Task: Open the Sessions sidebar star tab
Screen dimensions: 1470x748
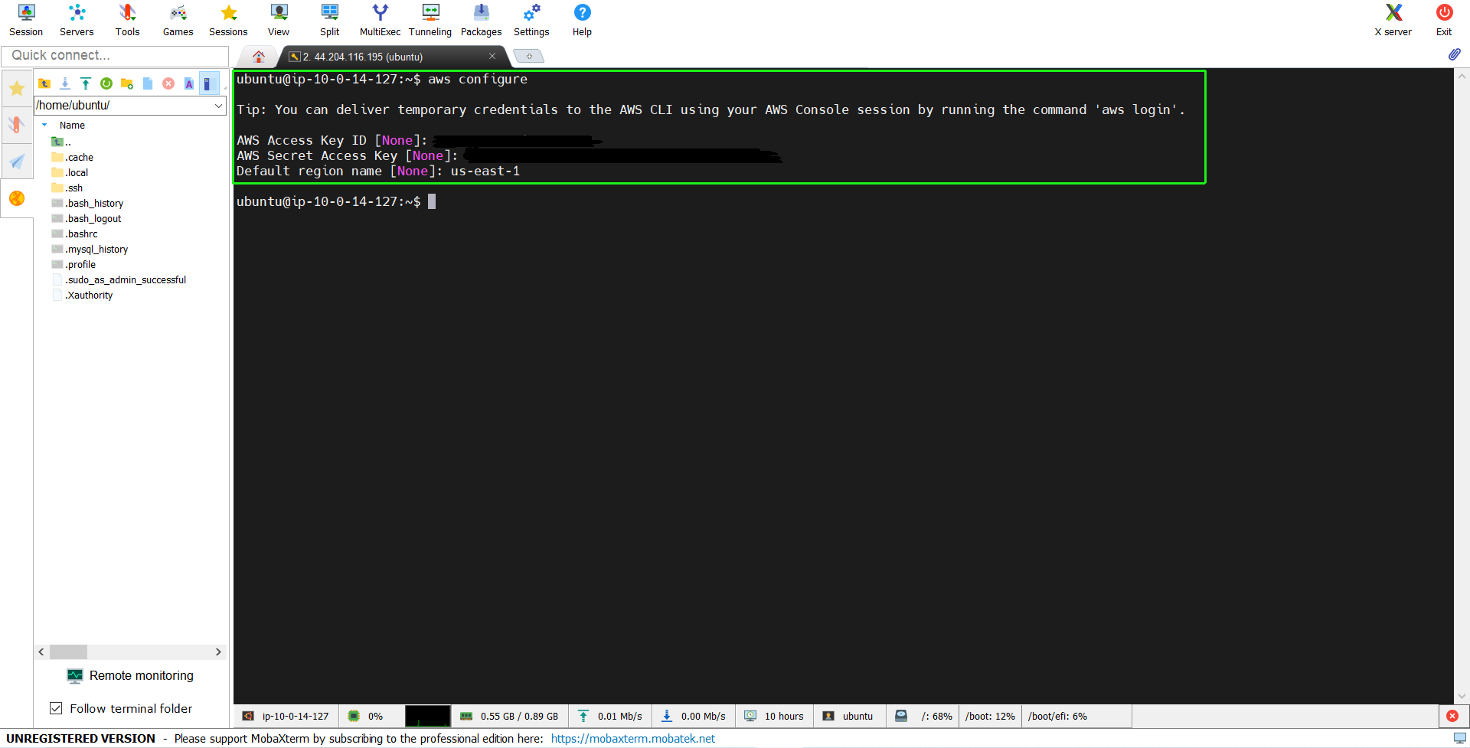Action: pos(17,89)
